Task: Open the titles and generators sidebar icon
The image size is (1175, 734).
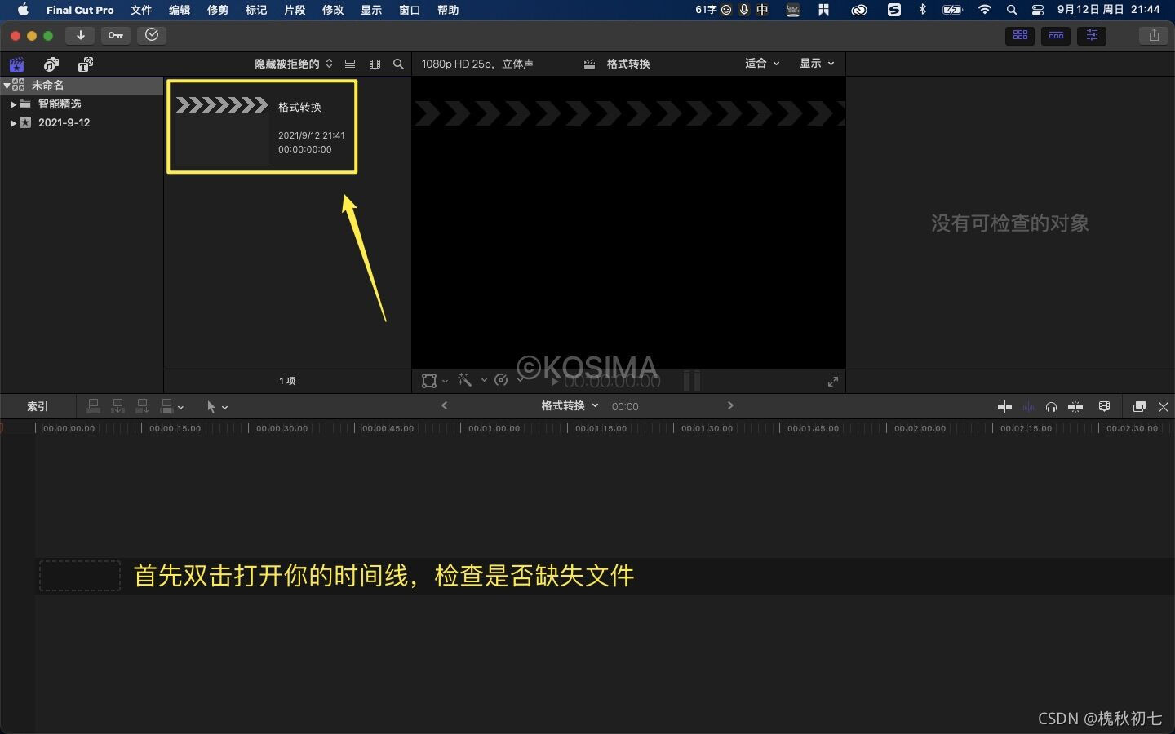Action: pyautogui.click(x=85, y=64)
